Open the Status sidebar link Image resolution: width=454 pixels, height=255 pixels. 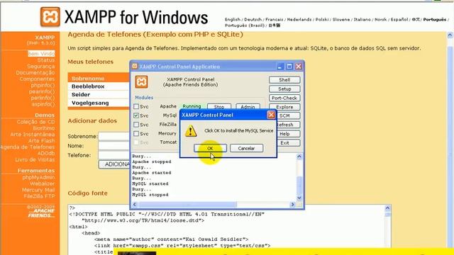(46, 60)
